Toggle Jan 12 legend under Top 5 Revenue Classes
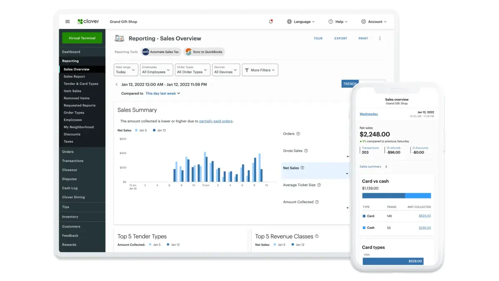 tap(298, 245)
